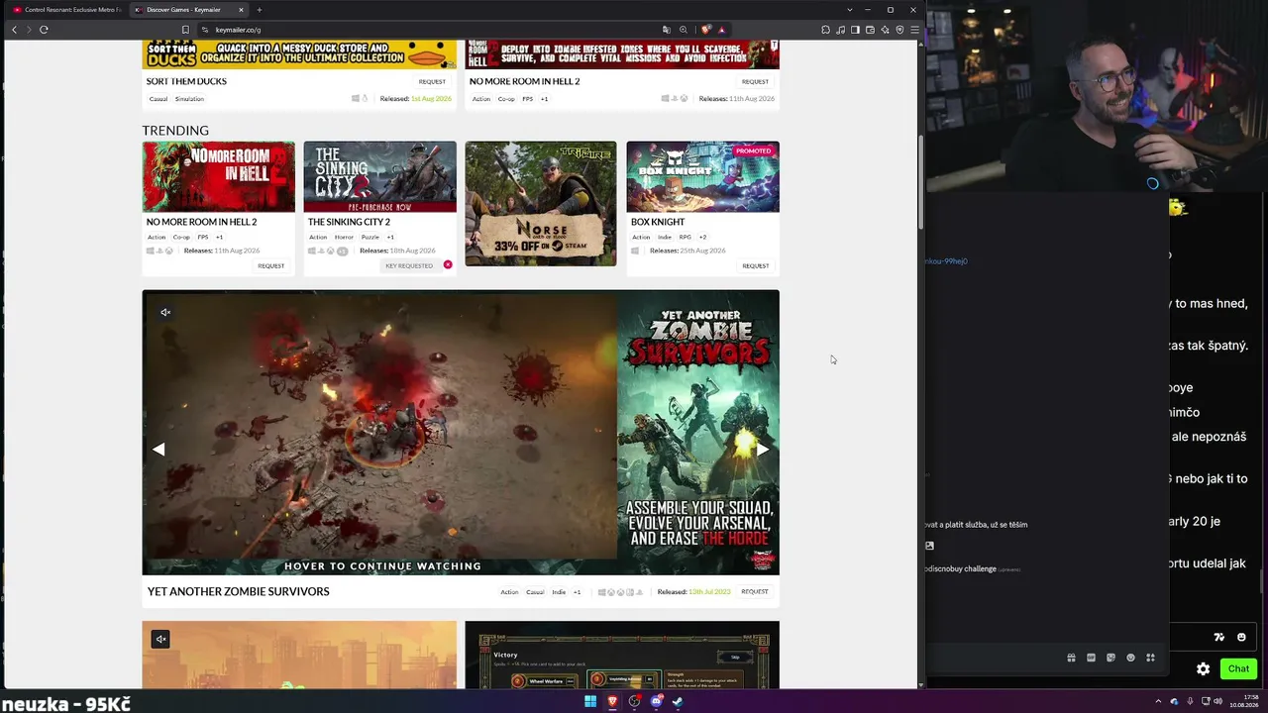Open The Sinking City 2 thumbnail image

pos(379,176)
